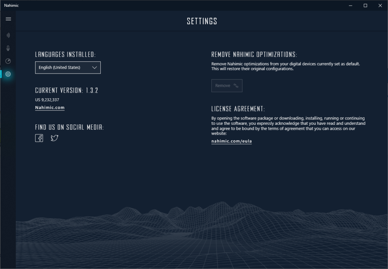Close the Nahimic application window
The width and height of the screenshot is (388, 269).
pyautogui.click(x=380, y=5)
